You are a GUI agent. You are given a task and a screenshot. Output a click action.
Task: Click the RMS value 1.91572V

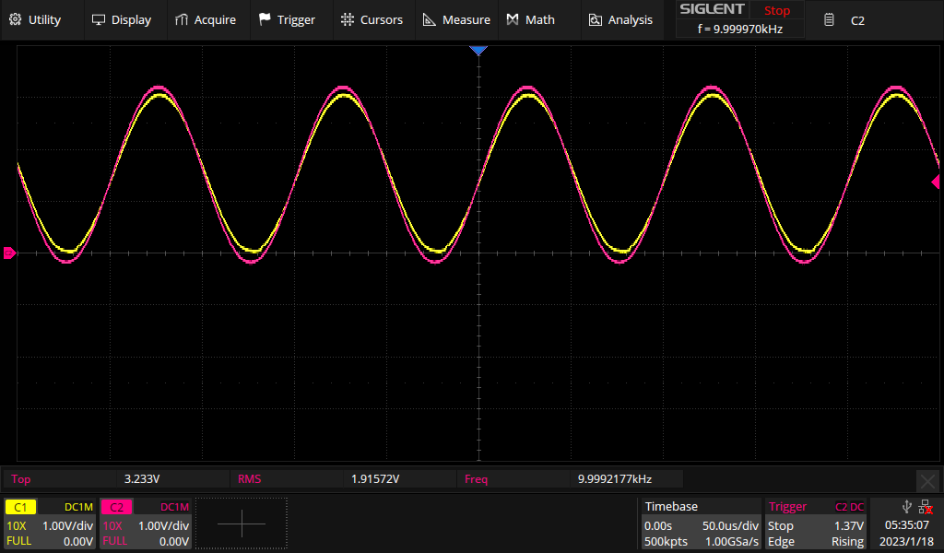(375, 479)
